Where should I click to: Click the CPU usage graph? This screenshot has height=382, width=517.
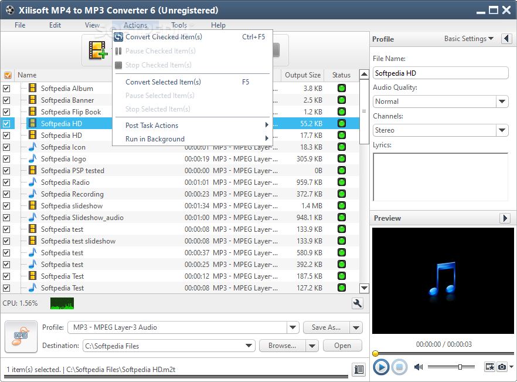point(62,303)
